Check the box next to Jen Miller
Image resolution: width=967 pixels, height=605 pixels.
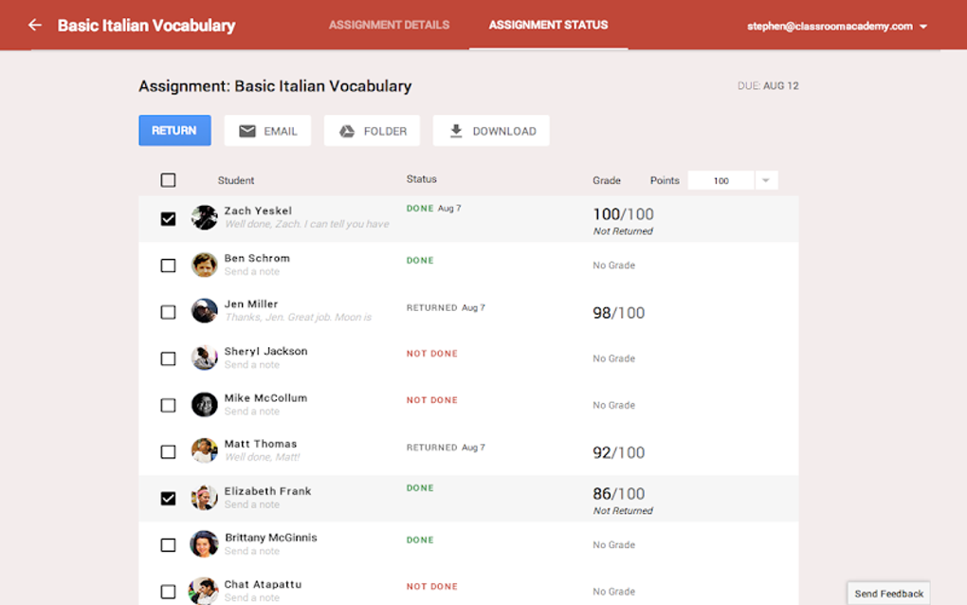[168, 311]
